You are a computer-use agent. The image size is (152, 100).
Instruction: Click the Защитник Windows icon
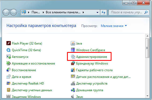tap(8, 96)
